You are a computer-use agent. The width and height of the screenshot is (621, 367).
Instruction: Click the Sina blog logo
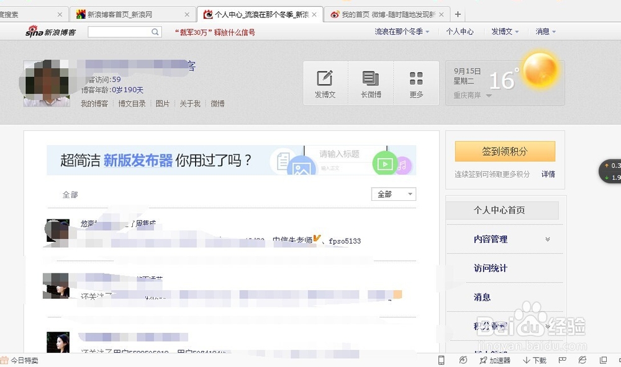click(x=50, y=31)
